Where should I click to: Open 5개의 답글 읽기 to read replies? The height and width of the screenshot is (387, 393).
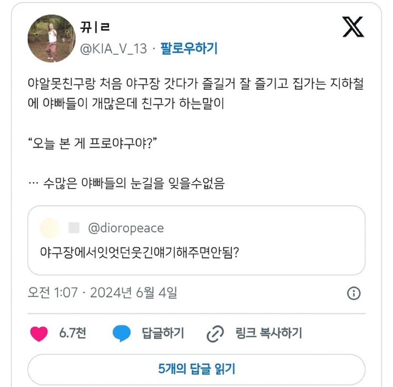(196, 369)
